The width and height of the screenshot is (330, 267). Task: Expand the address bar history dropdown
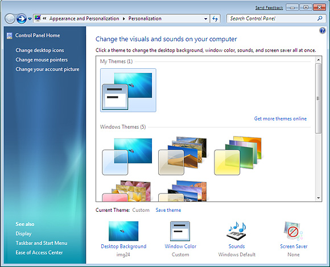point(205,19)
